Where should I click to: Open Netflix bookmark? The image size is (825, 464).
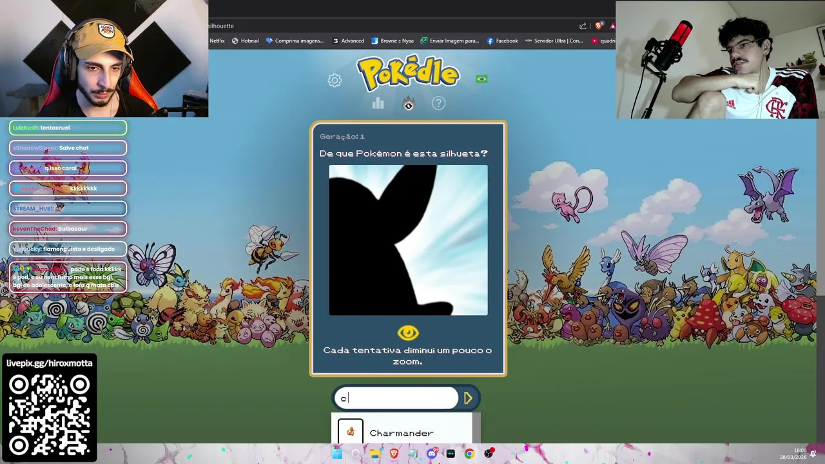click(x=217, y=41)
